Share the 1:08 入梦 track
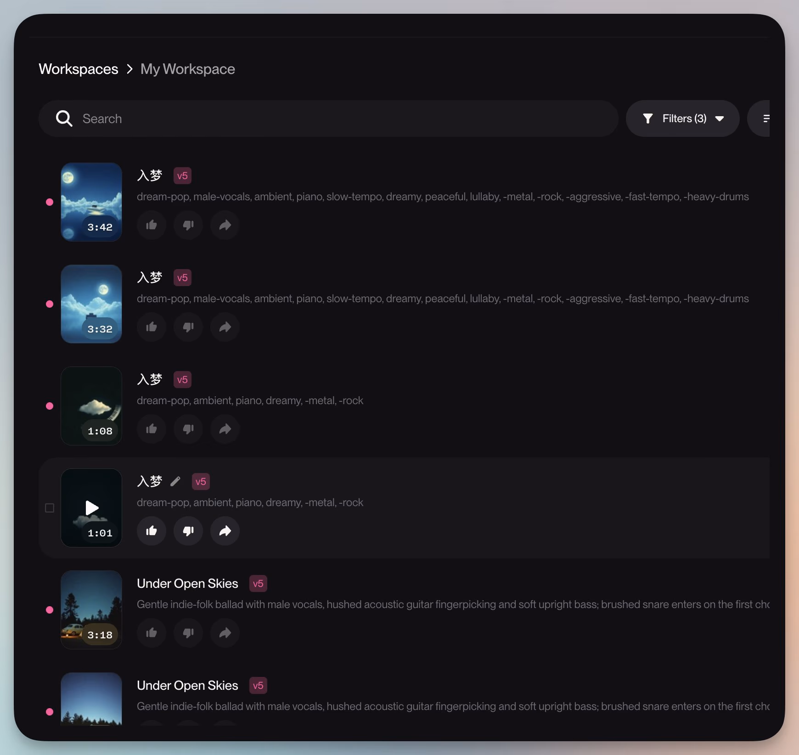799x755 pixels. point(225,429)
